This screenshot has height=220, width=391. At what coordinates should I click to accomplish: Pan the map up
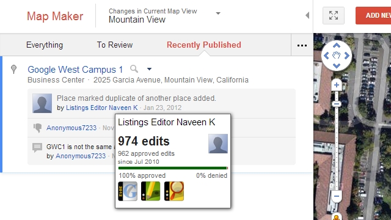pos(337,46)
